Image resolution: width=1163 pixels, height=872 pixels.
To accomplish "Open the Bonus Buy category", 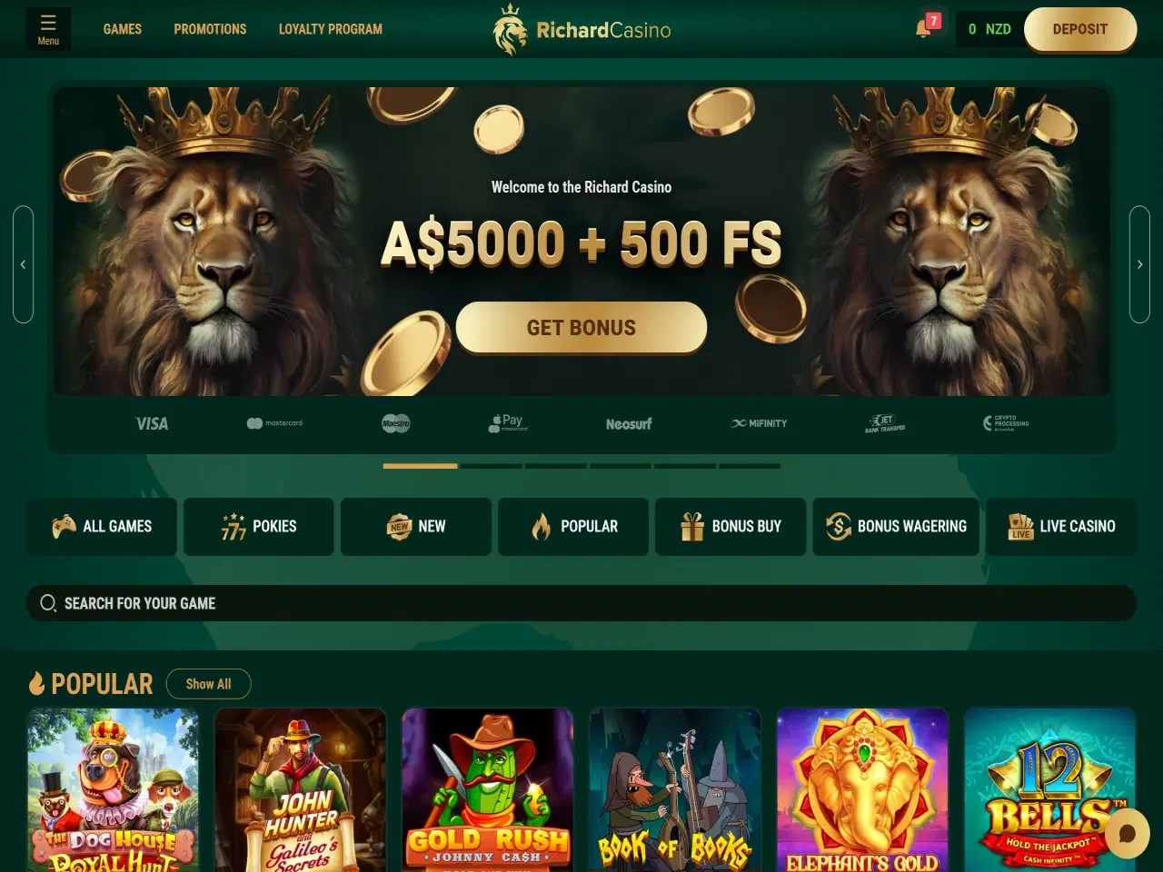I will [731, 526].
